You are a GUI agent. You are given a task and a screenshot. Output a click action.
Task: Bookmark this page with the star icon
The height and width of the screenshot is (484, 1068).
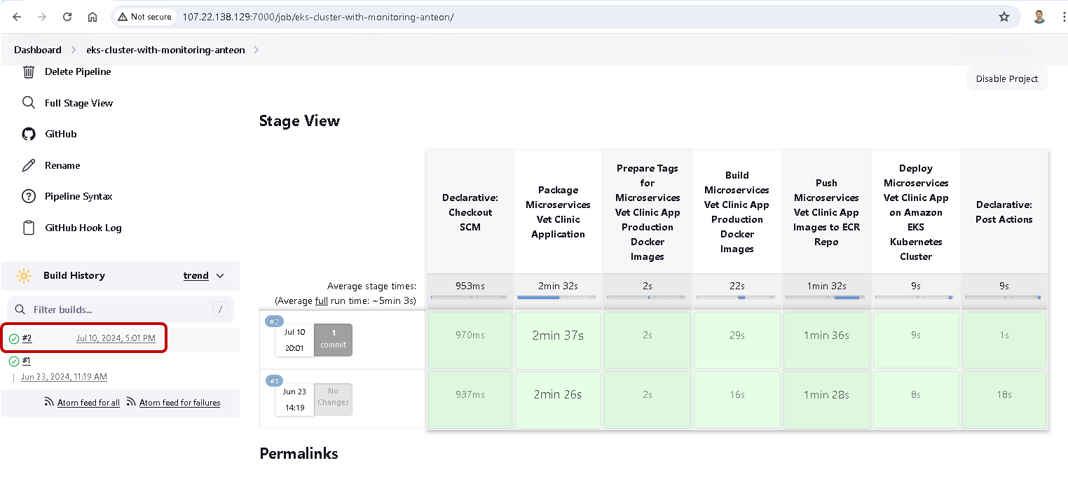(x=1004, y=17)
